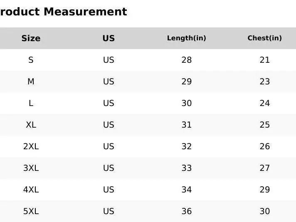Click the US column header
Viewport: 296px width, 222px height.
coord(109,38)
